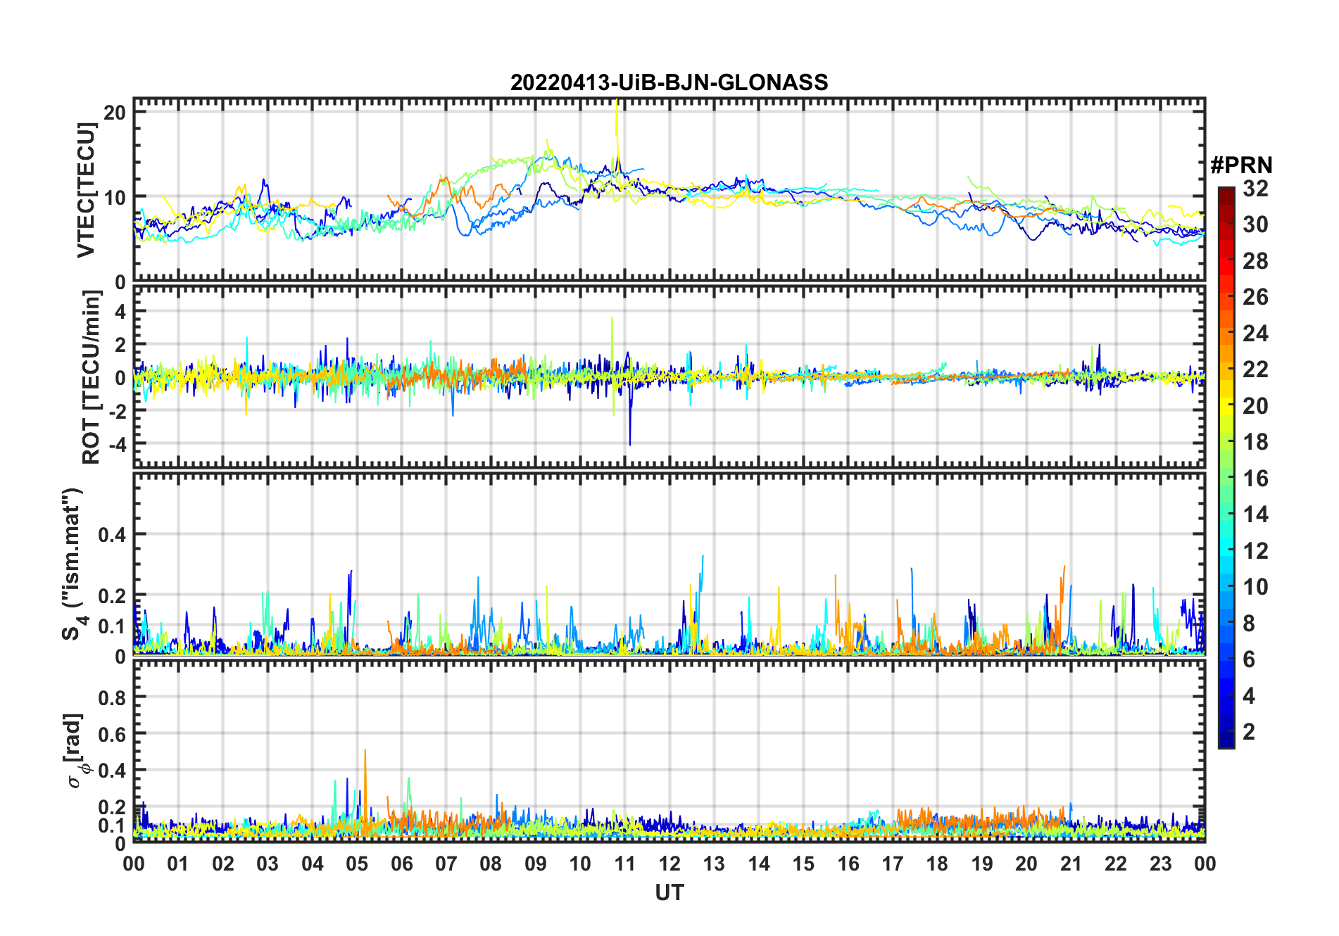Click the x-axis tick label 18
This screenshot has height=936, width=1339.
tap(937, 864)
